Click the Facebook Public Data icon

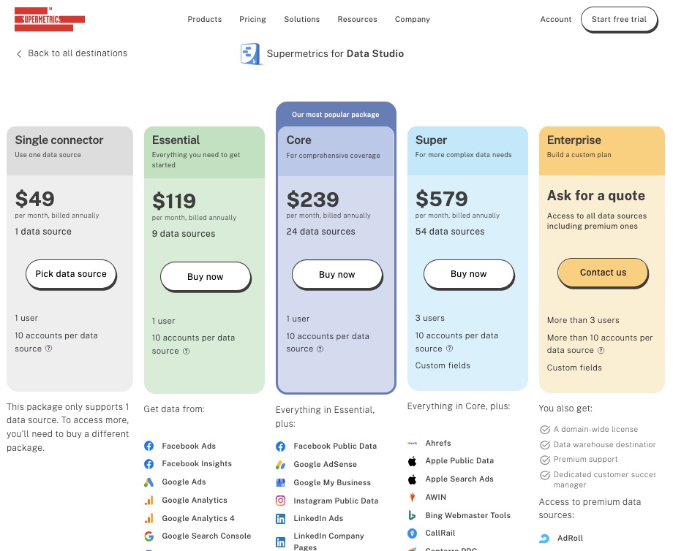281,446
